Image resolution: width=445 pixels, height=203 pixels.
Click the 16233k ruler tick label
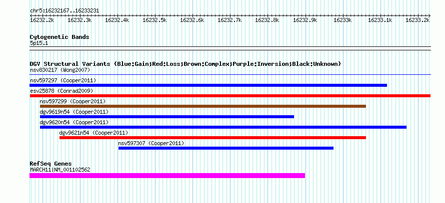[342, 20]
